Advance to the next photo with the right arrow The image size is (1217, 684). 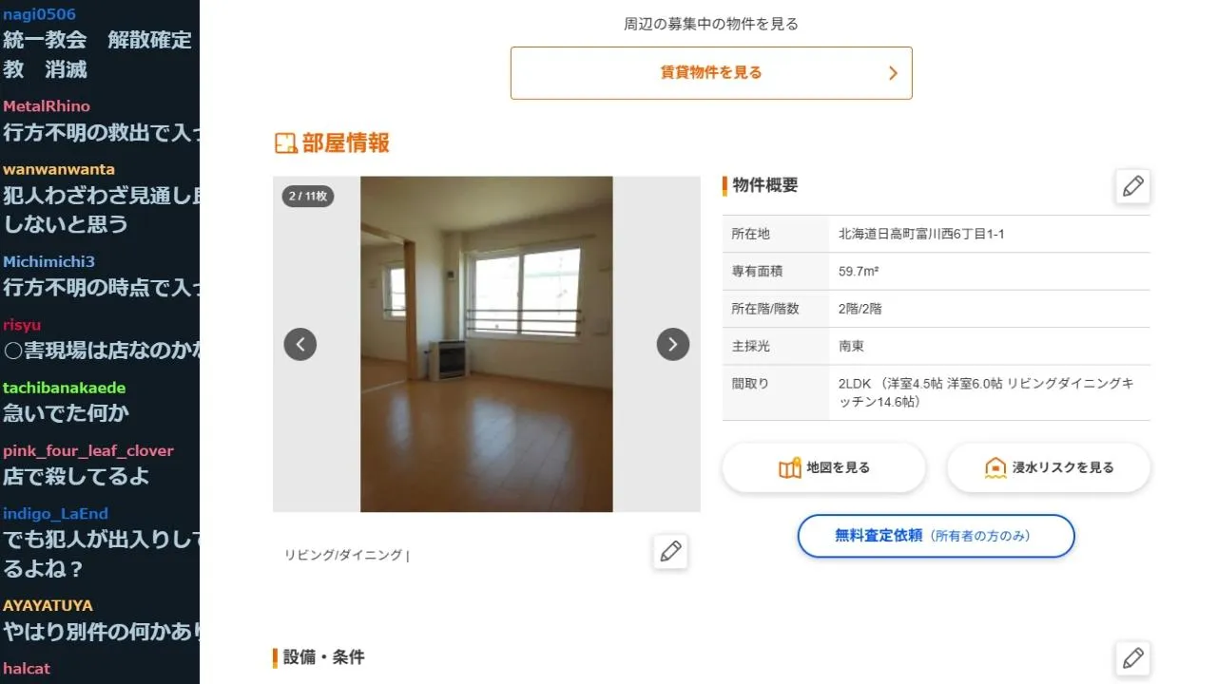point(673,344)
